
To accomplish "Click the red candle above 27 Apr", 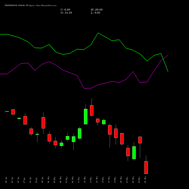I will (25, 120).
